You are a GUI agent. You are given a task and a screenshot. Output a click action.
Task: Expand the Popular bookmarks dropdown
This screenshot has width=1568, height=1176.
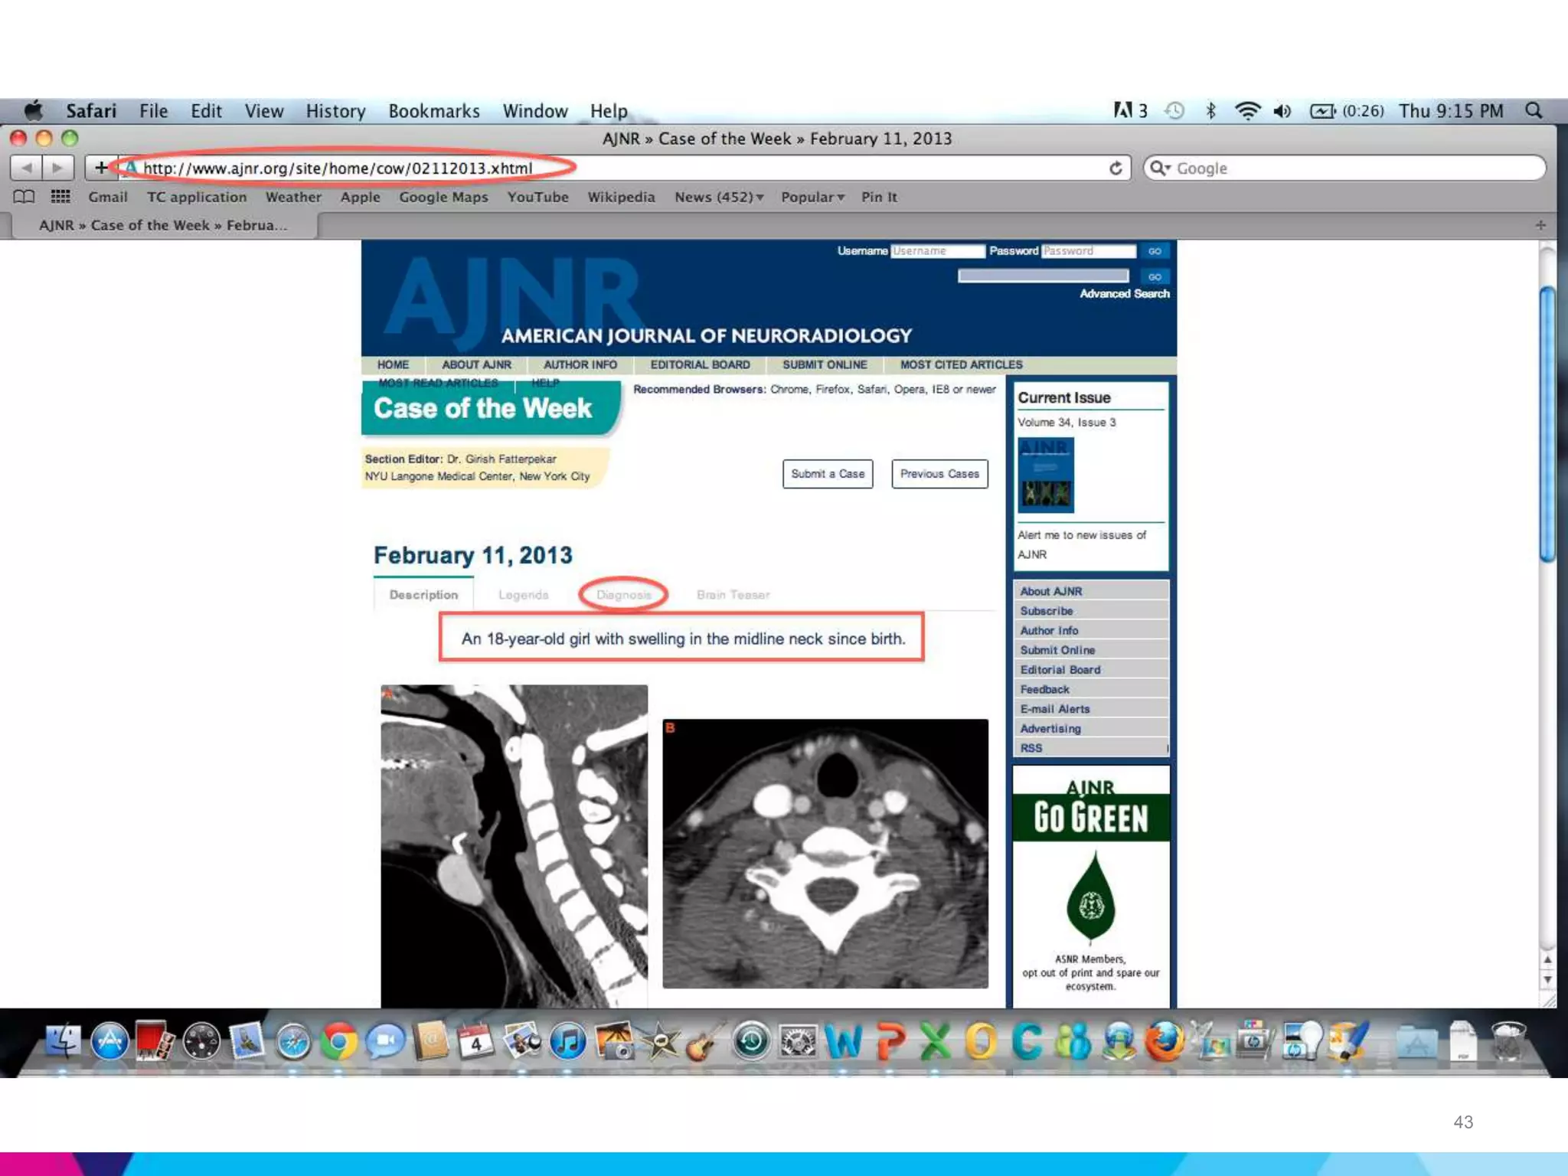click(x=812, y=197)
